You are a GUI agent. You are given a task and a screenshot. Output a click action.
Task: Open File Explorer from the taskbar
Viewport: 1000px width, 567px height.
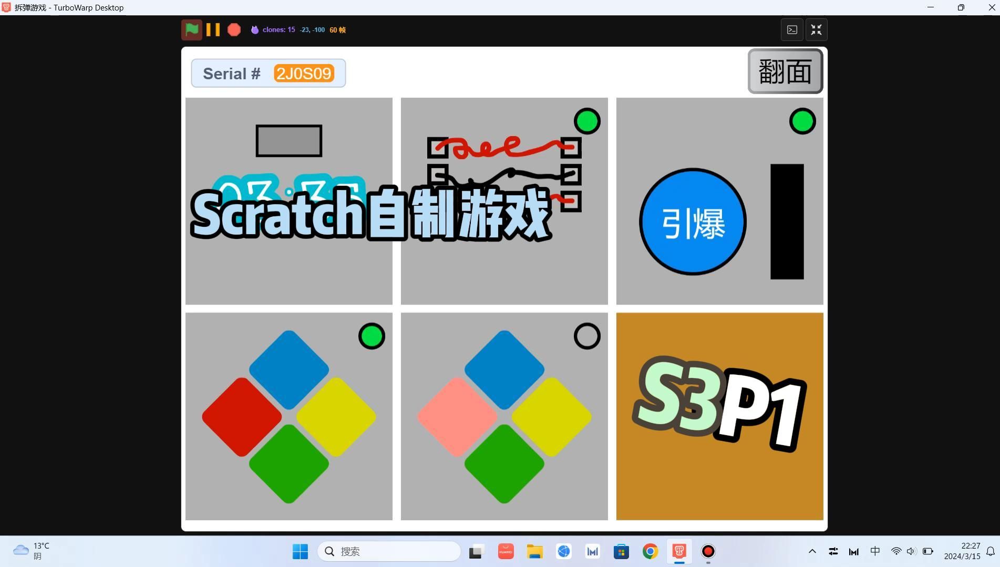point(535,551)
